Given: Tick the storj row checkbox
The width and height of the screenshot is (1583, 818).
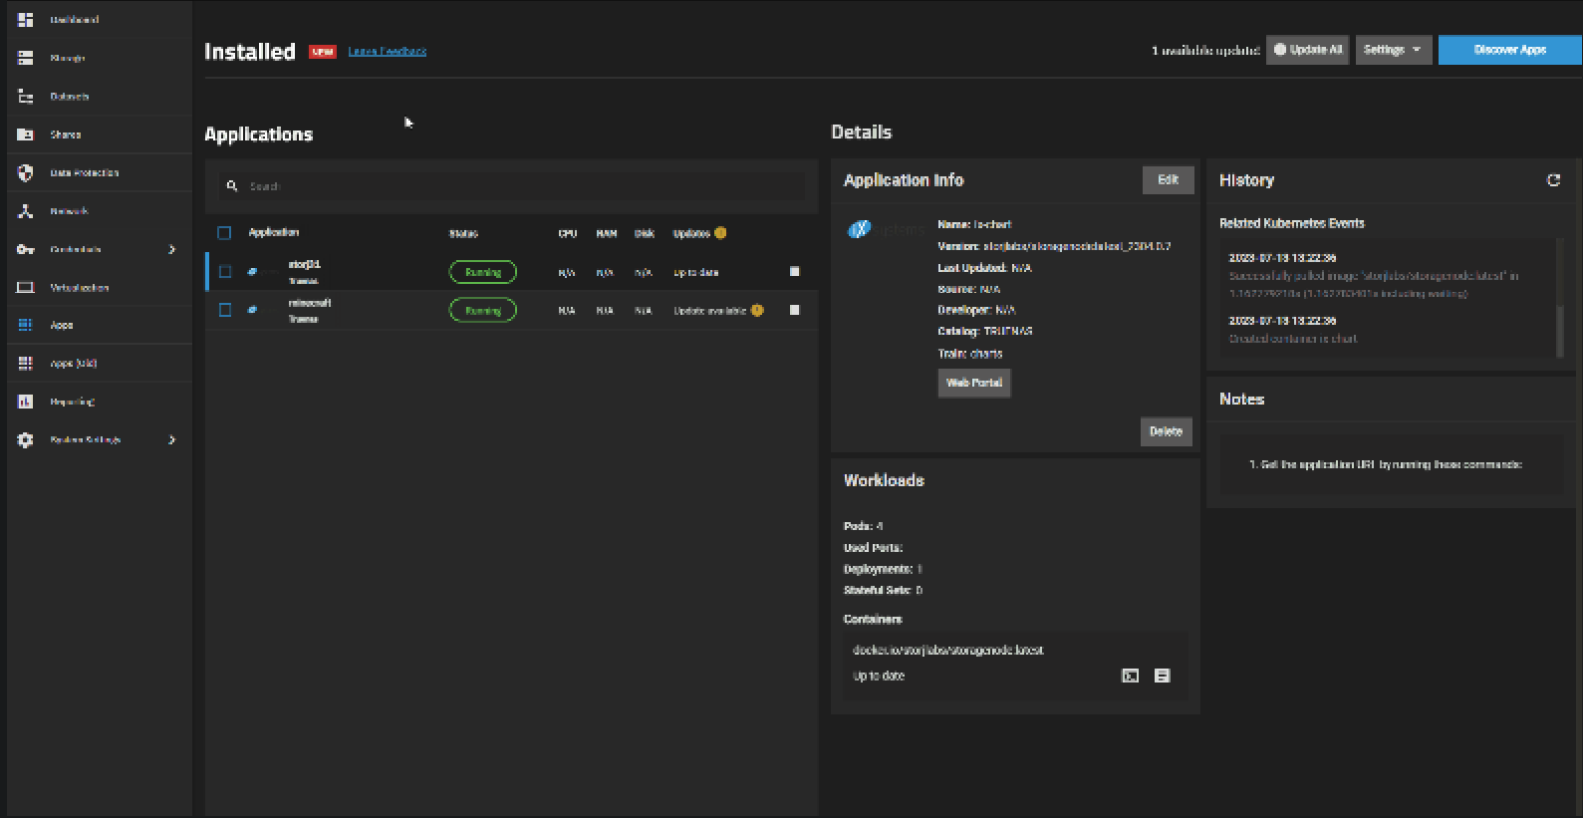Looking at the screenshot, I should tap(225, 271).
